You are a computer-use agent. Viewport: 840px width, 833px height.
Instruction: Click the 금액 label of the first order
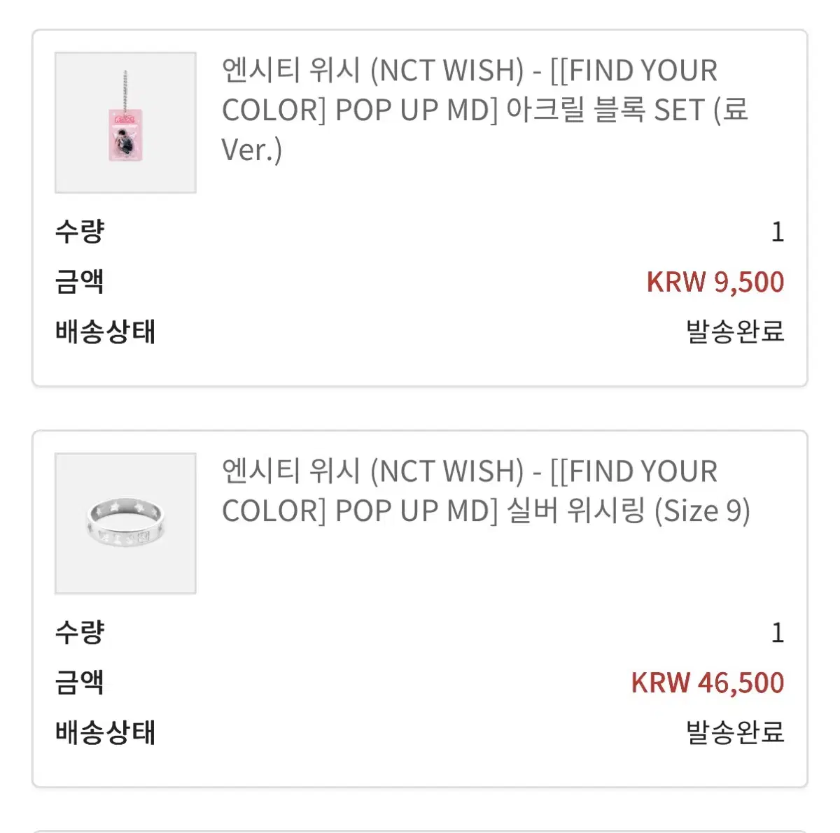pos(79,283)
